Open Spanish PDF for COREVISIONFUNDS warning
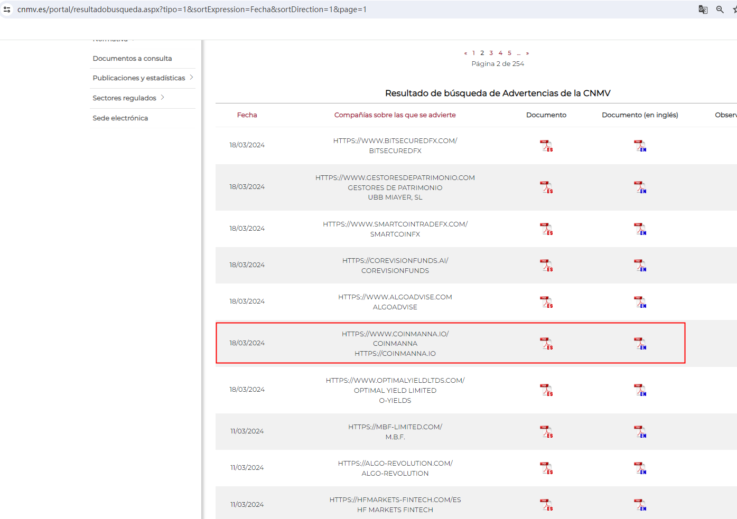737x519 pixels. pos(546,266)
